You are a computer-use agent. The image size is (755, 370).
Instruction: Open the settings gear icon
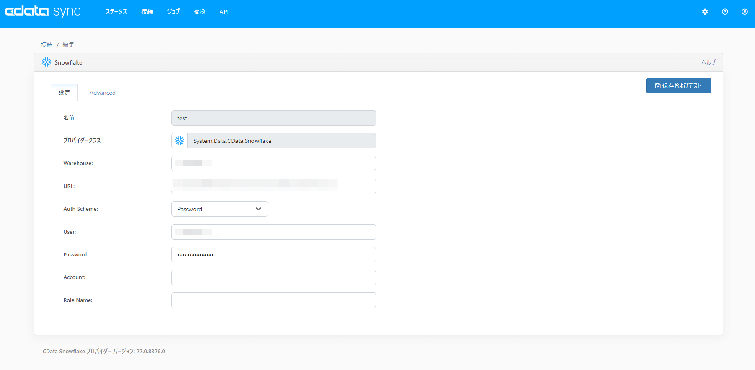coord(705,12)
